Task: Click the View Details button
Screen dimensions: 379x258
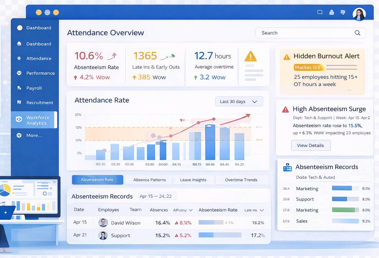Action: coord(310,145)
